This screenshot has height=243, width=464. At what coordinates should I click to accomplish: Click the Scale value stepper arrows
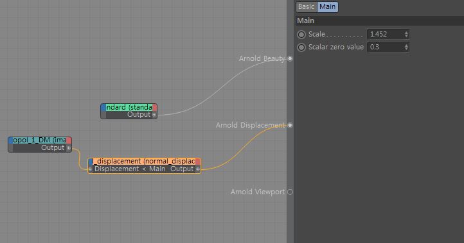406,34
